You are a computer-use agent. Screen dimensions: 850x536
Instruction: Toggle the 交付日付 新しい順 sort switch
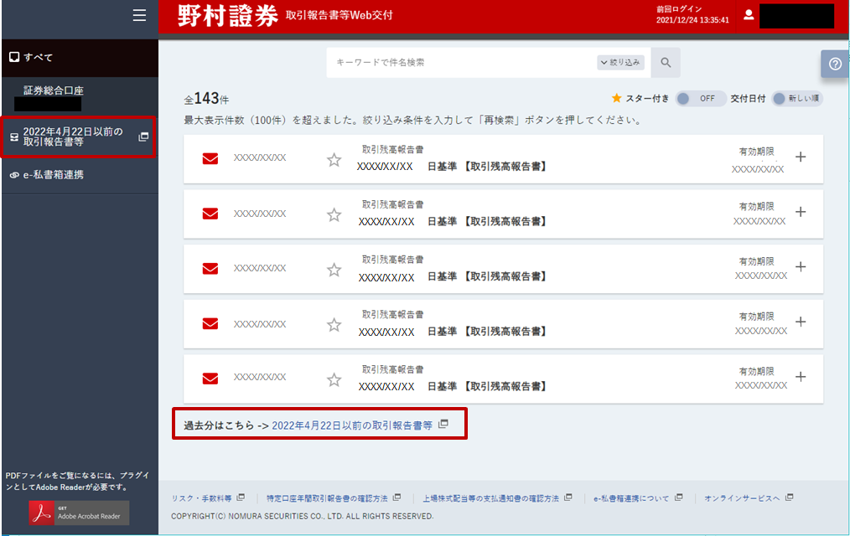[x=797, y=99]
